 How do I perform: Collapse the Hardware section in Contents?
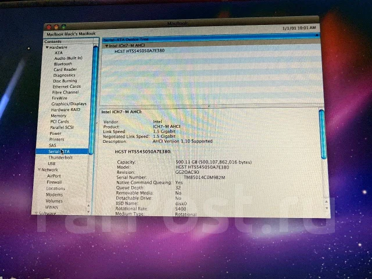(x=47, y=47)
